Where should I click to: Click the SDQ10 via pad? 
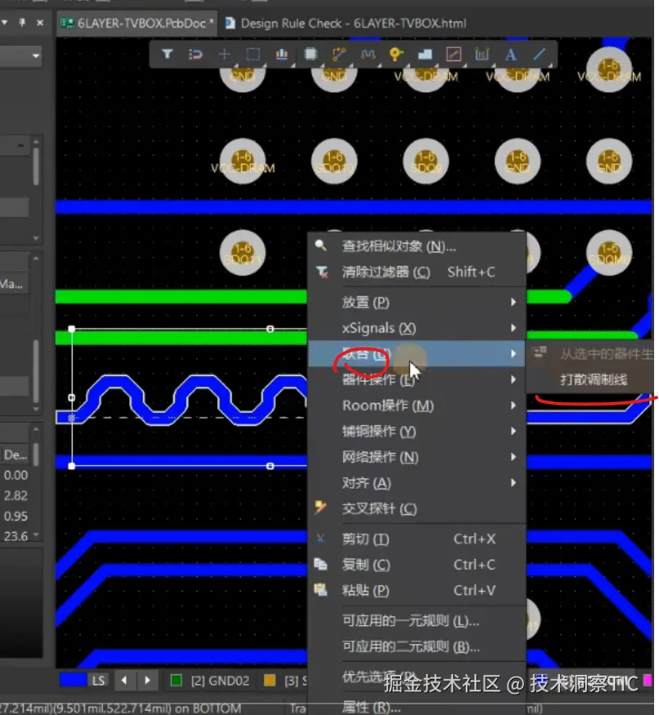334,161
